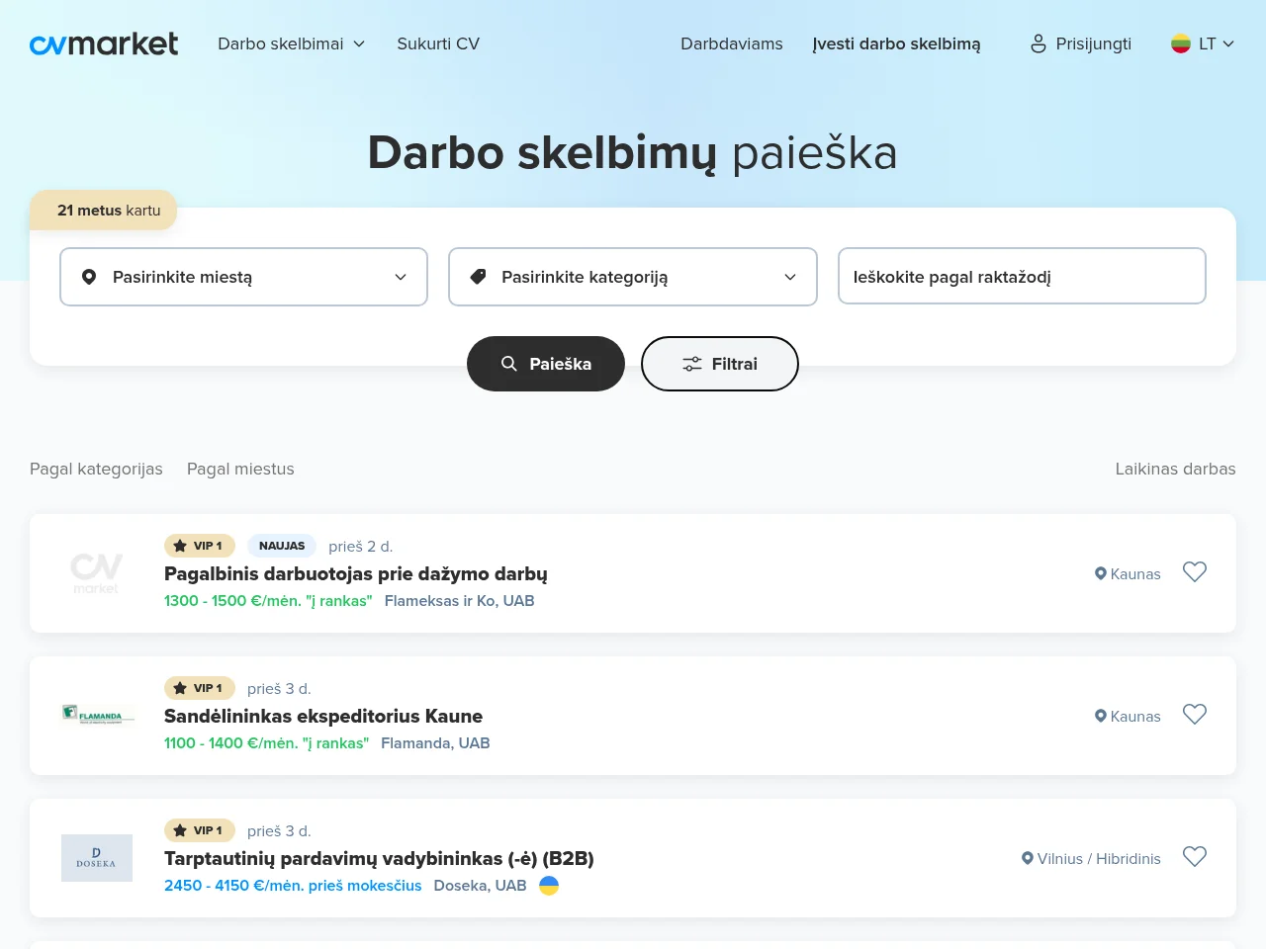Click the user profile icon beside Prisijungti

[1038, 43]
